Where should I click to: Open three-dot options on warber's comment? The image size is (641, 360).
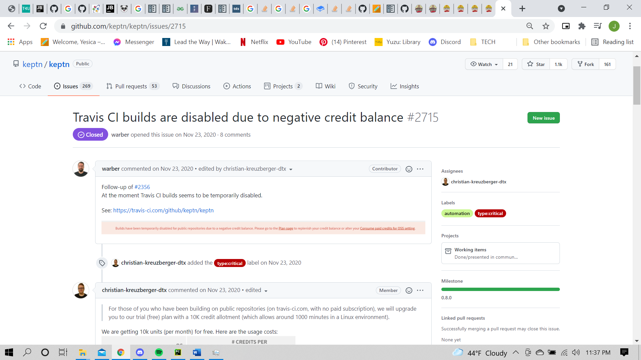pos(420,169)
